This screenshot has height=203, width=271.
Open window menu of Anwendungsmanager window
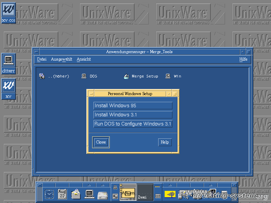click(x=37, y=52)
